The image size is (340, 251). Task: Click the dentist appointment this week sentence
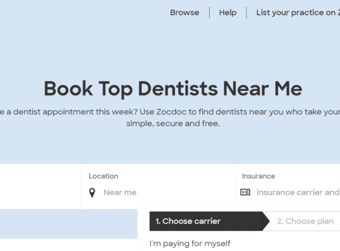pos(170,112)
